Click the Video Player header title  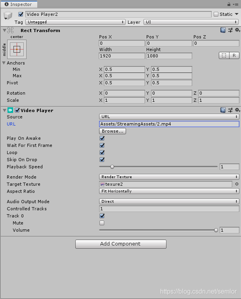pyautogui.click(x=37, y=110)
